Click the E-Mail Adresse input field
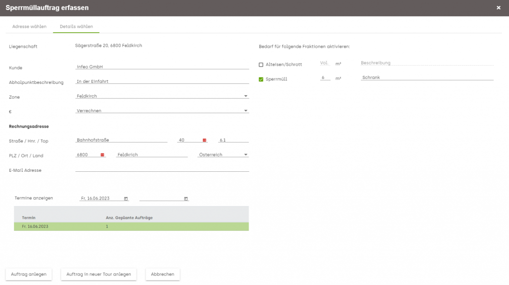 [162, 169]
